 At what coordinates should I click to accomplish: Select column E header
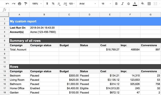(110, 15)
